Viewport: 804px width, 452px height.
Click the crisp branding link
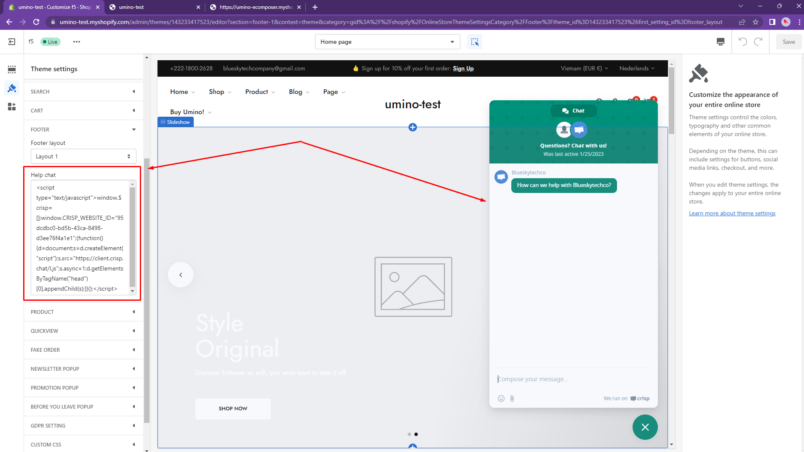(x=640, y=399)
